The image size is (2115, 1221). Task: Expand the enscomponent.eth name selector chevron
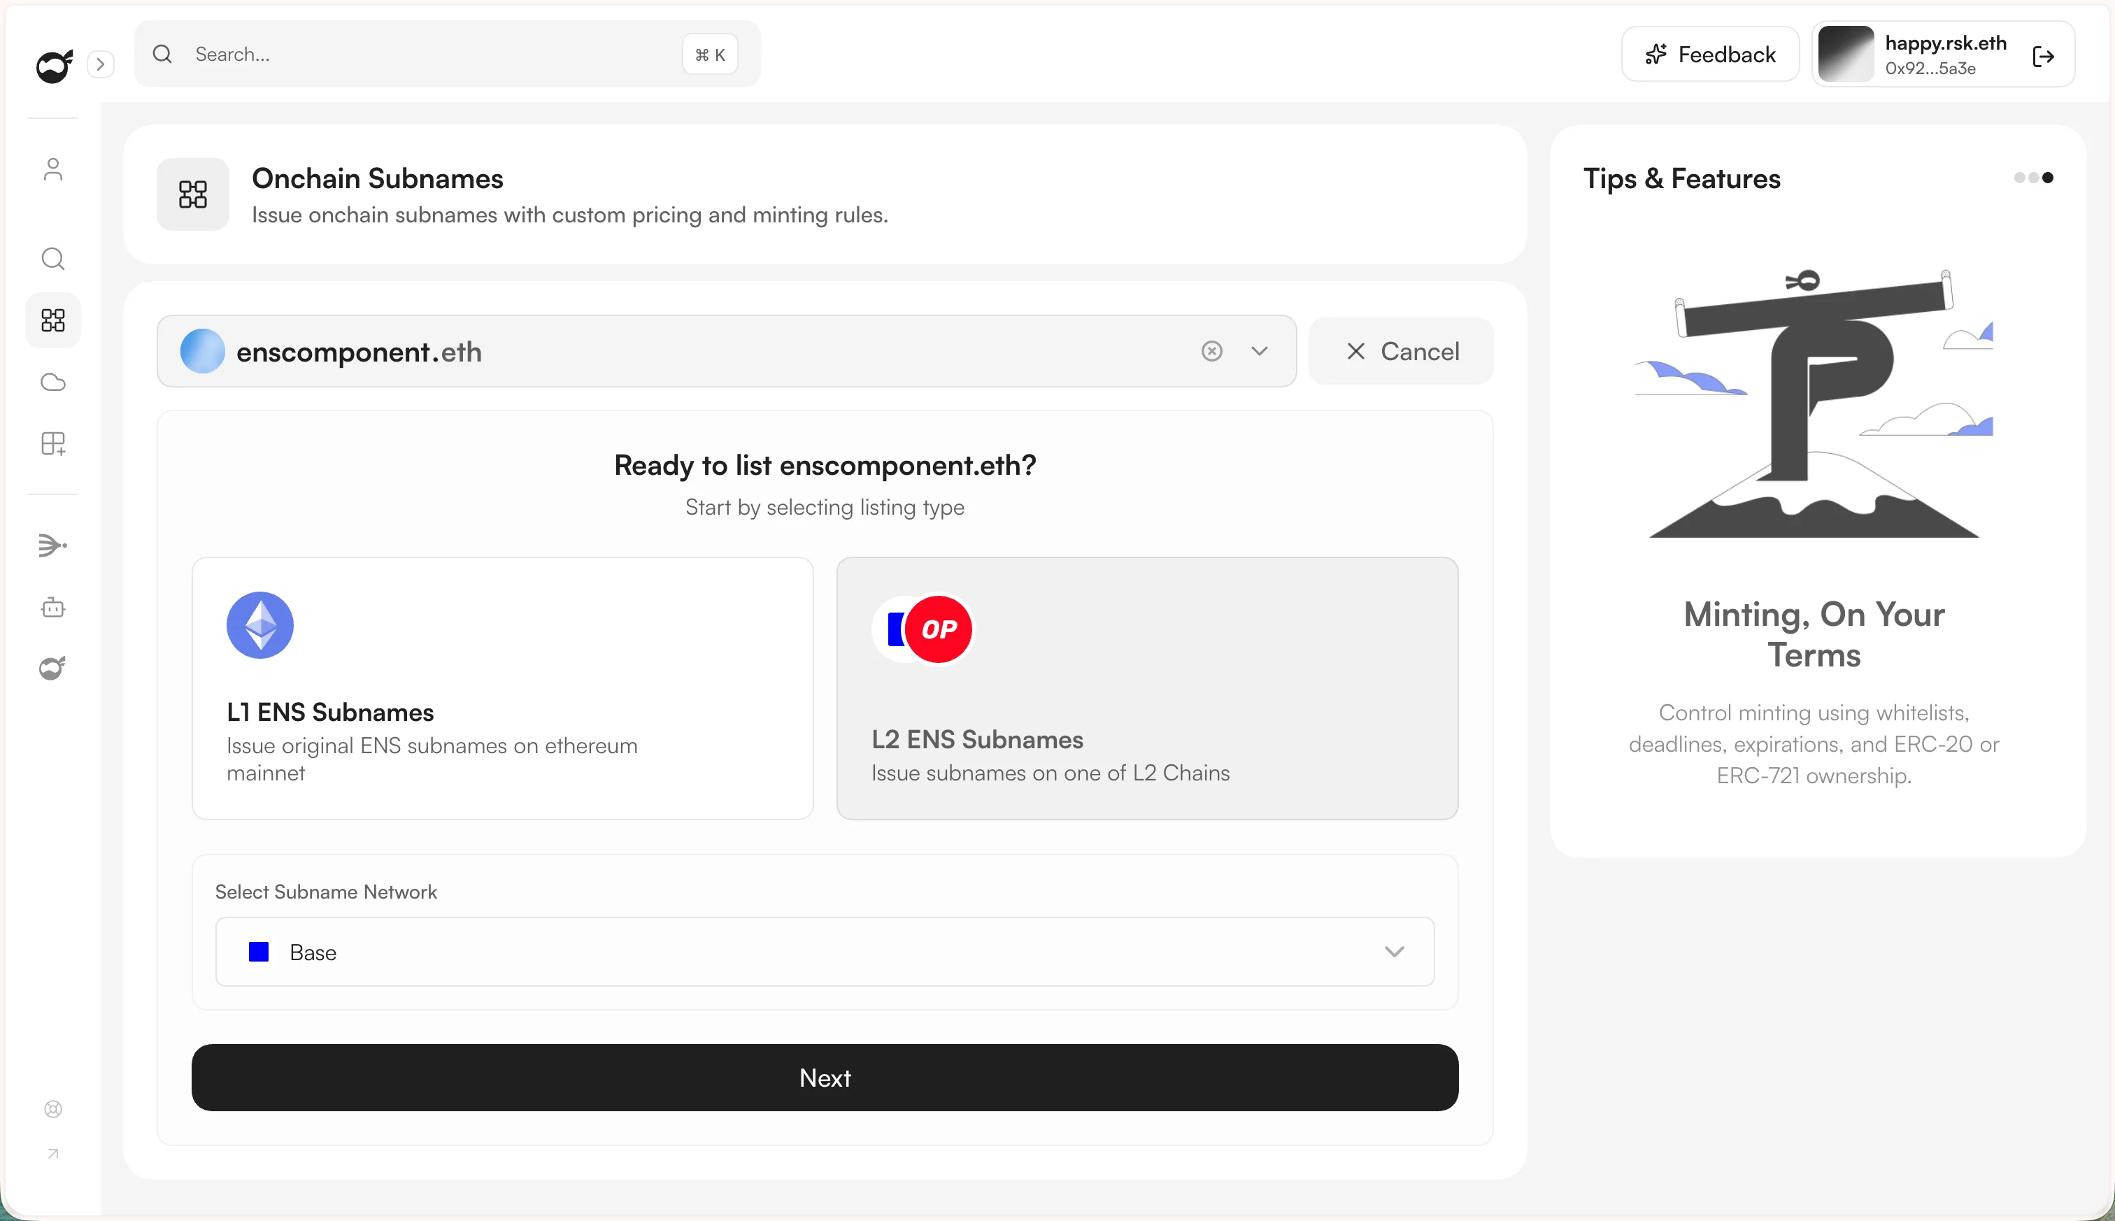(1260, 351)
